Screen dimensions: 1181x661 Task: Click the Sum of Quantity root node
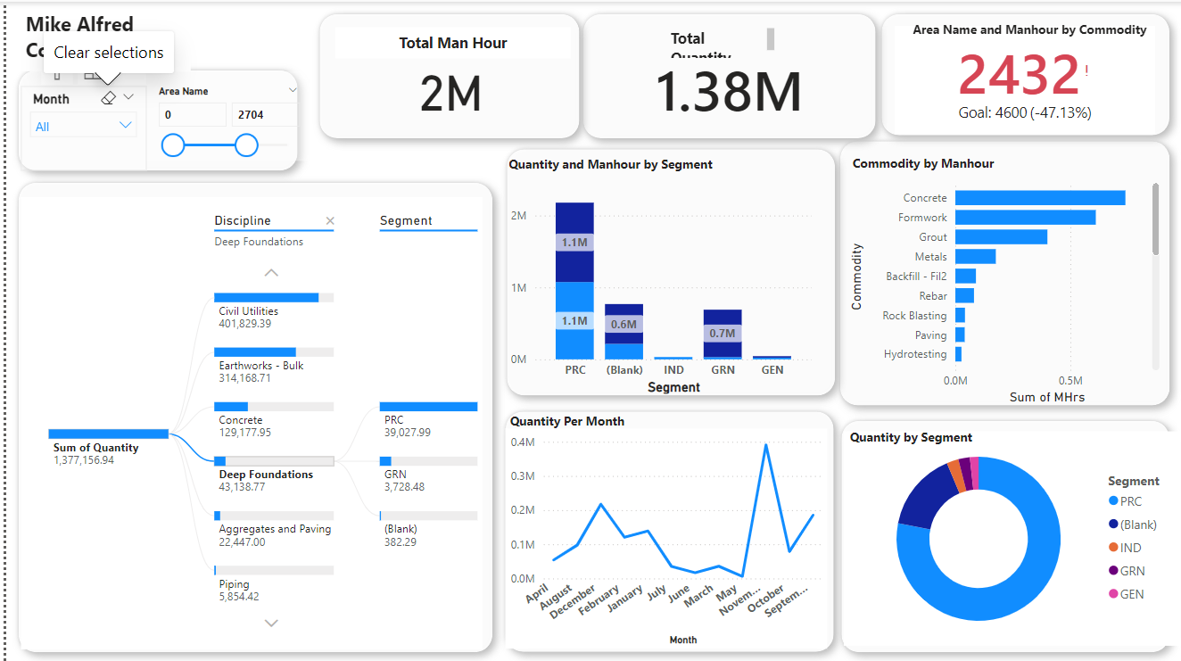(x=109, y=447)
